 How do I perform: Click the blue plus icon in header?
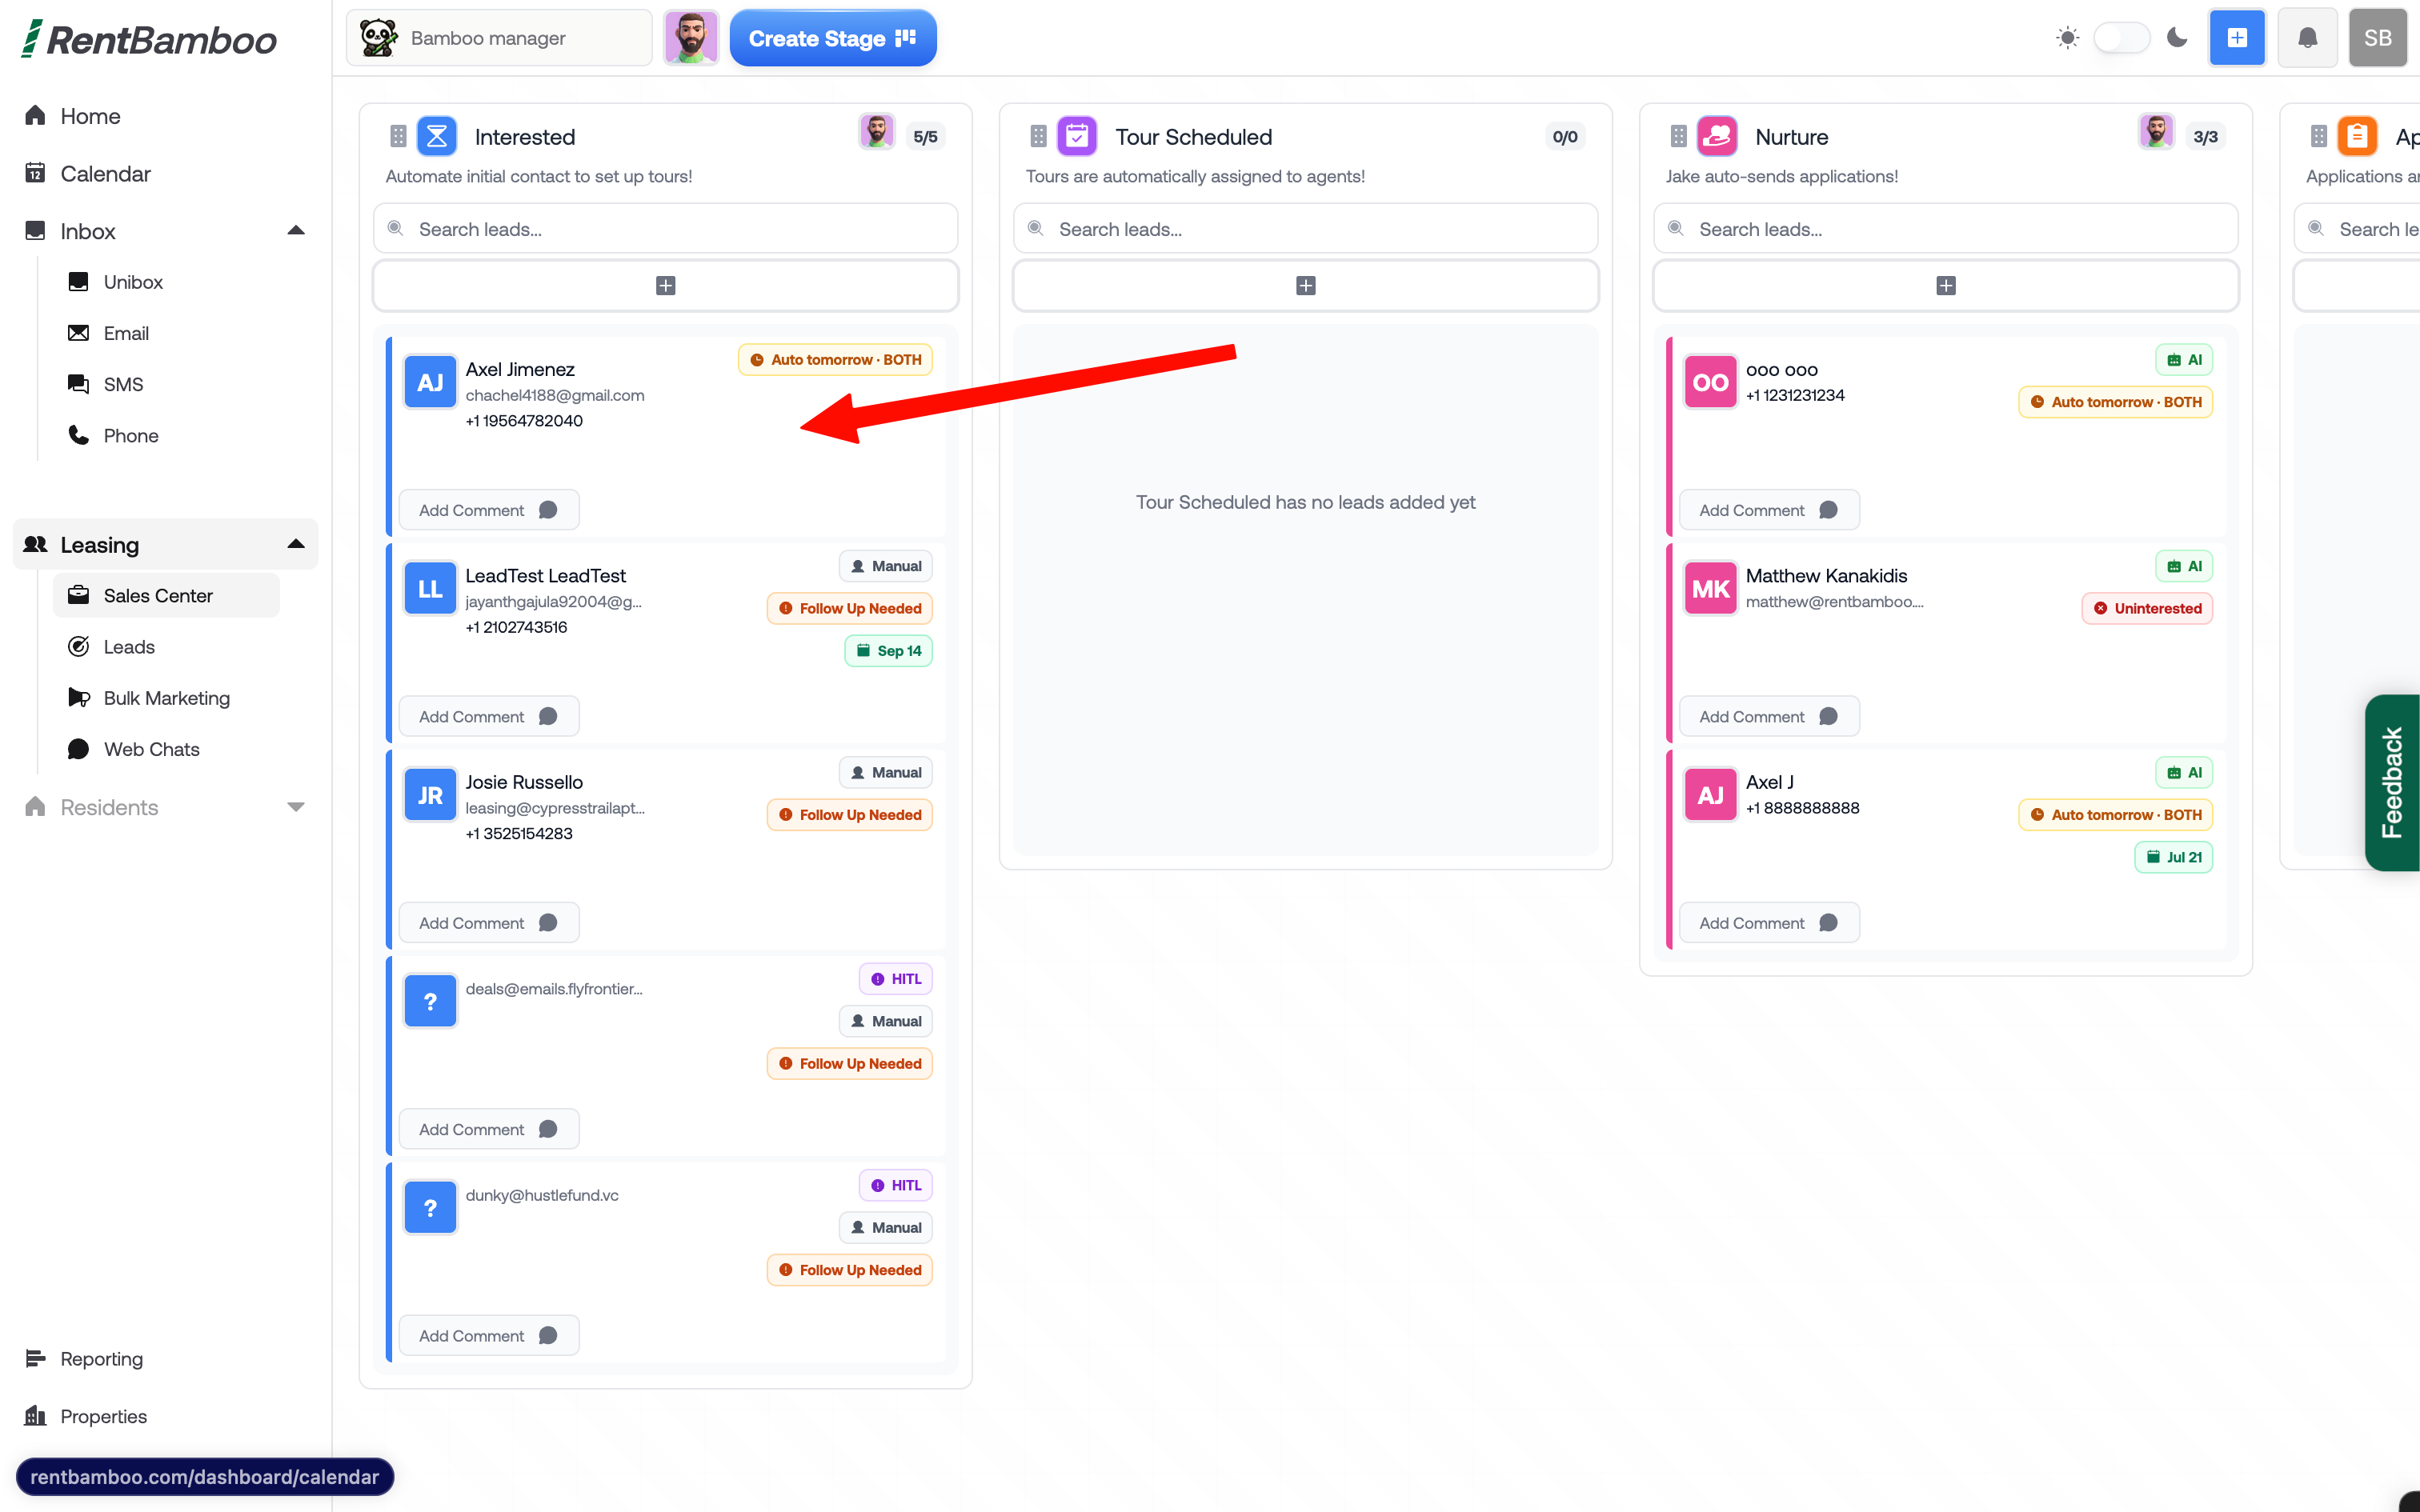tap(2237, 38)
